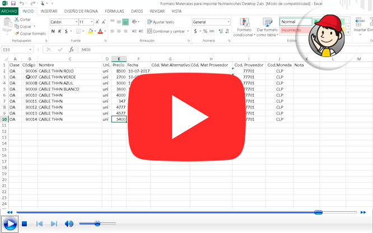Click the percent style icon
This screenshot has width=373, height=233.
[x=205, y=31]
